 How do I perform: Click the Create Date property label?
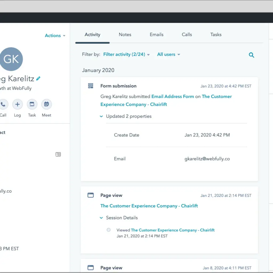coord(127,135)
